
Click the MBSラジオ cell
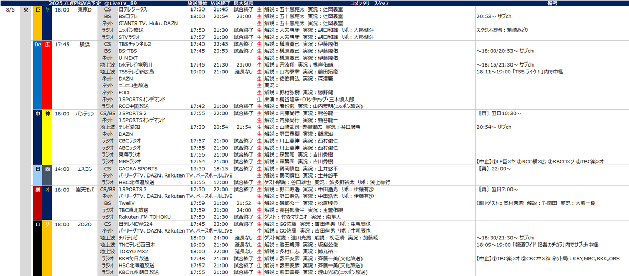tap(130, 161)
